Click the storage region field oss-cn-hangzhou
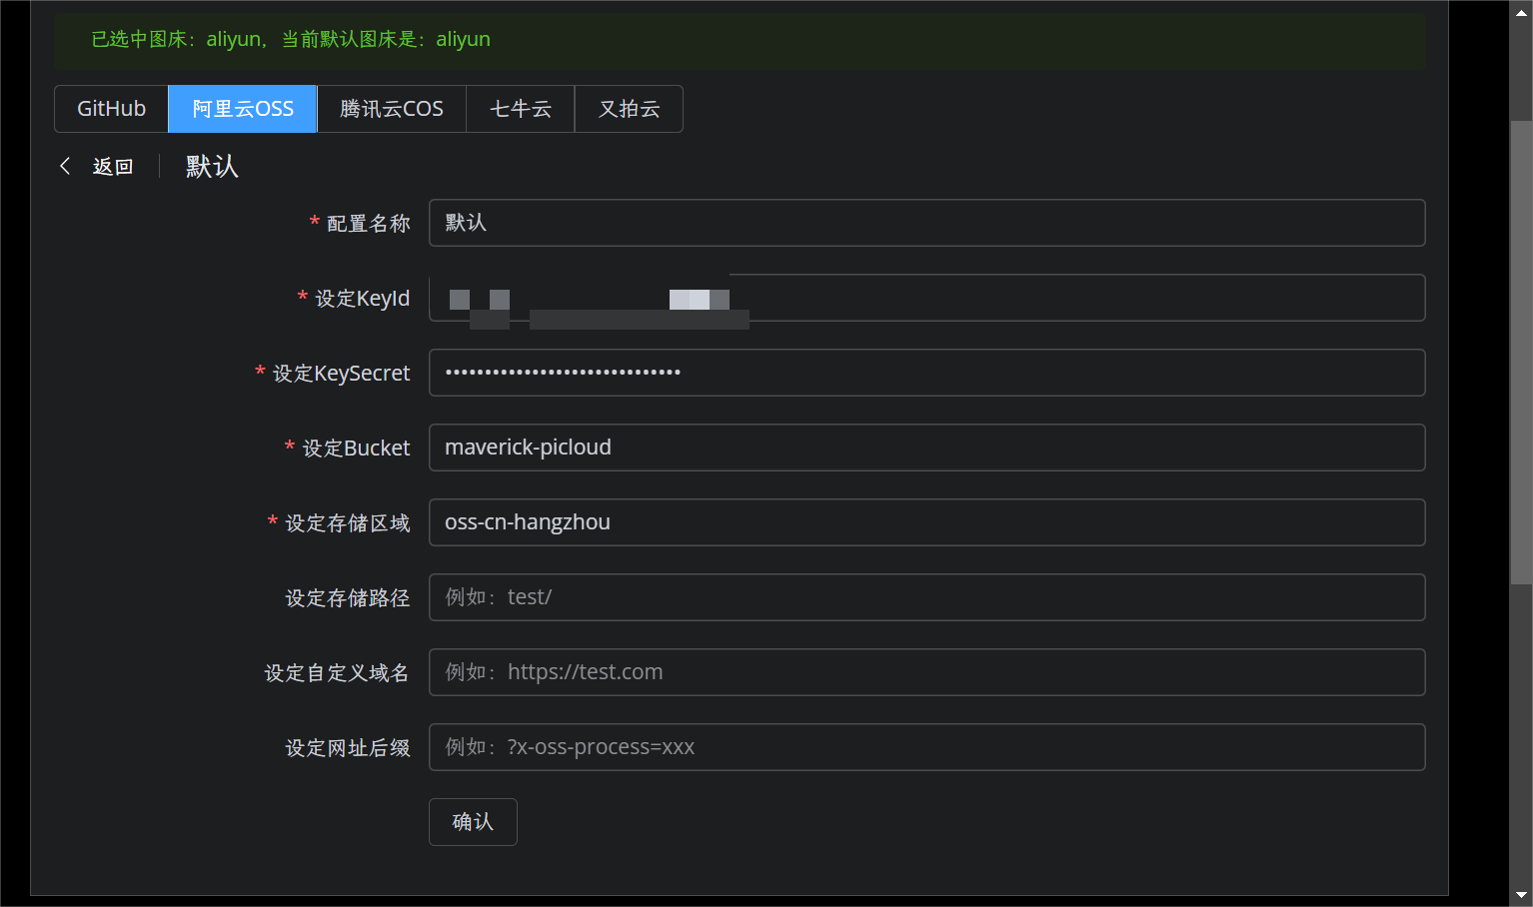This screenshot has width=1533, height=907. (x=926, y=522)
